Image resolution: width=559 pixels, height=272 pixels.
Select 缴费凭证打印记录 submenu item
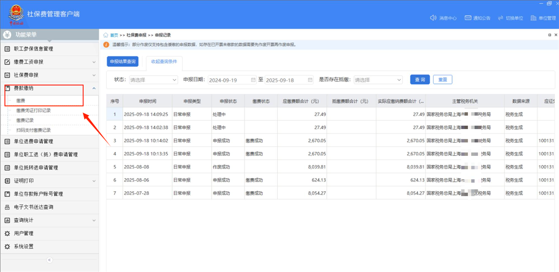[x=33, y=111]
